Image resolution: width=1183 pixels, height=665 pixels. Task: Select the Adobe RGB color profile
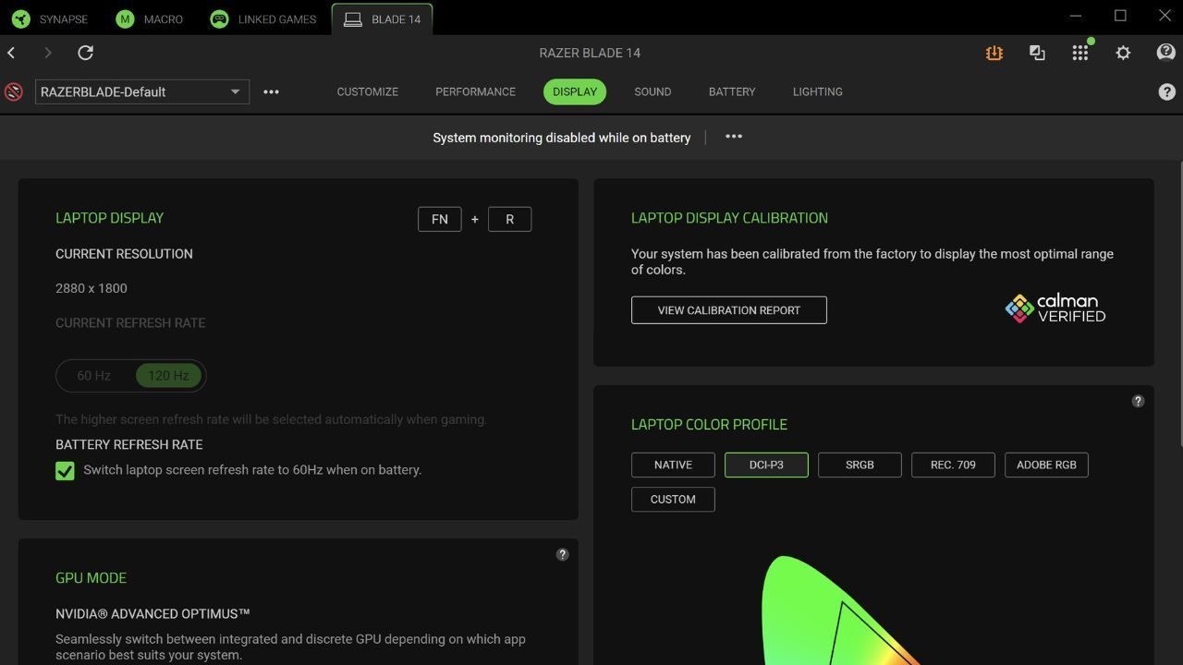pos(1046,465)
